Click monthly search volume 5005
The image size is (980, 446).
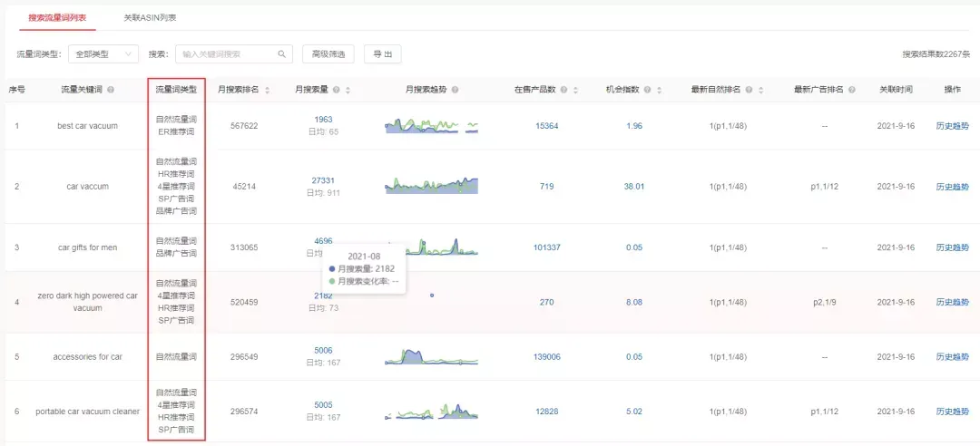coord(324,405)
